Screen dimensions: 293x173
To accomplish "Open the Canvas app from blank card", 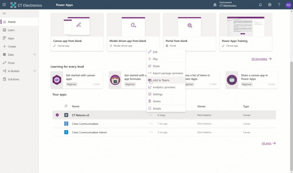I will (x=77, y=32).
